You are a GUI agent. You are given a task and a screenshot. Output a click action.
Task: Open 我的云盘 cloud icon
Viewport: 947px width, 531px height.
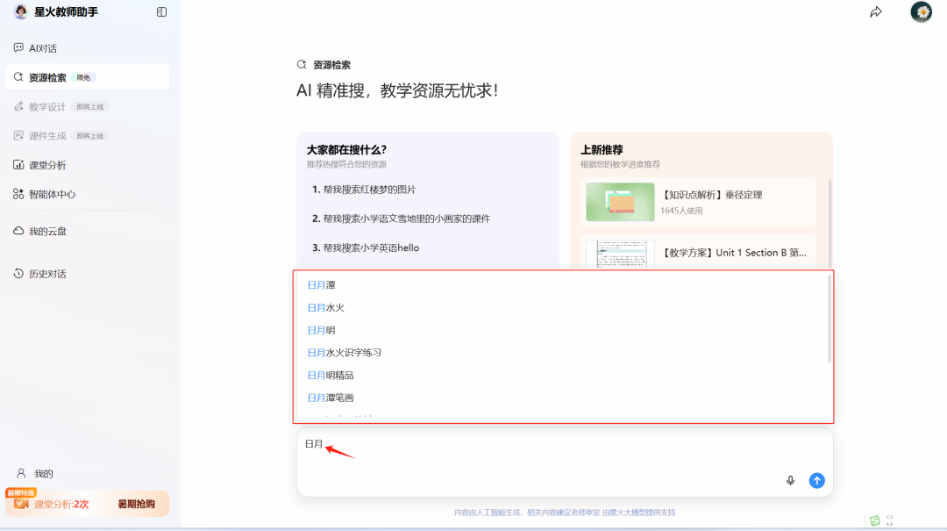(x=18, y=230)
